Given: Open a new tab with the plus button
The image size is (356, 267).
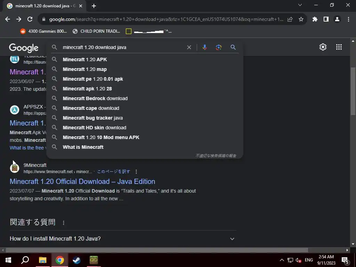Looking at the screenshot, I should pyautogui.click(x=94, y=6).
